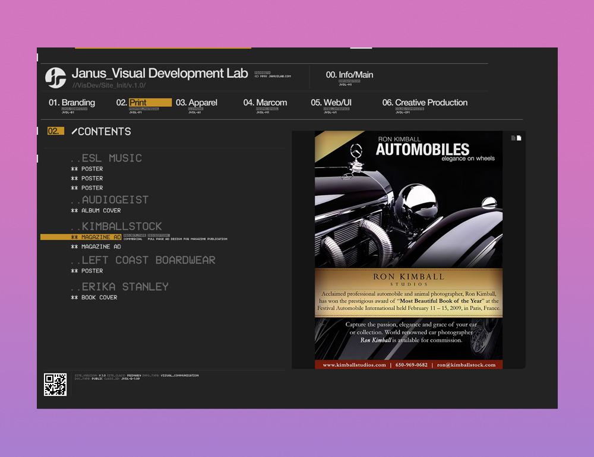Viewport: 594px width, 457px height.
Task: Click the ..KIMBALLSTOCK client heading
Action: [x=116, y=226]
